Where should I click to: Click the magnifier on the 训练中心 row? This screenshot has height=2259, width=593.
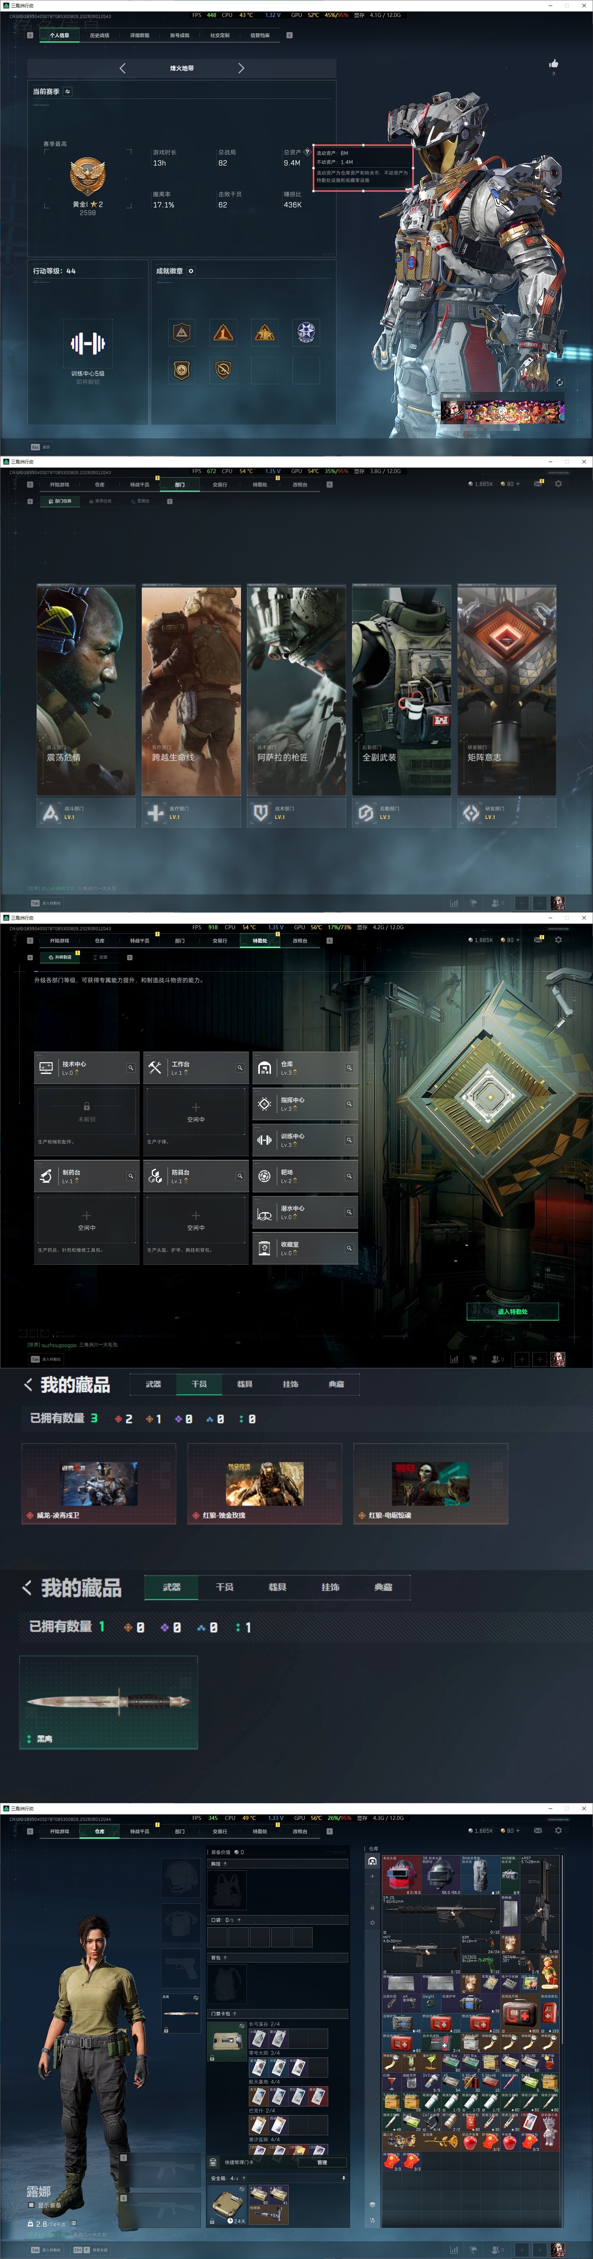tap(349, 1139)
